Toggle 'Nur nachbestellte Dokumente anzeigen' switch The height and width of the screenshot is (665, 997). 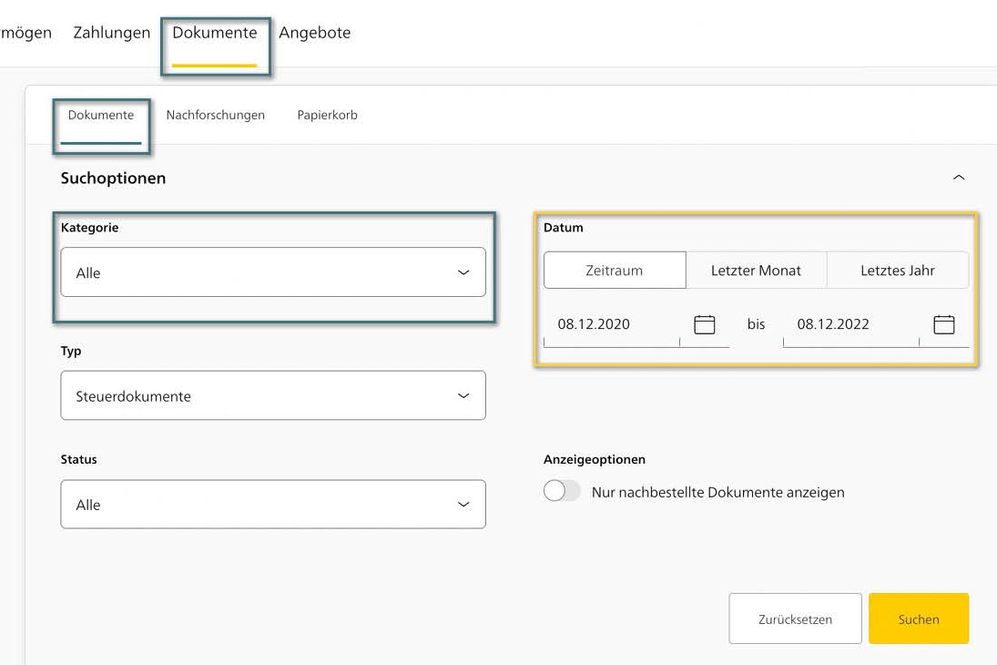point(562,491)
